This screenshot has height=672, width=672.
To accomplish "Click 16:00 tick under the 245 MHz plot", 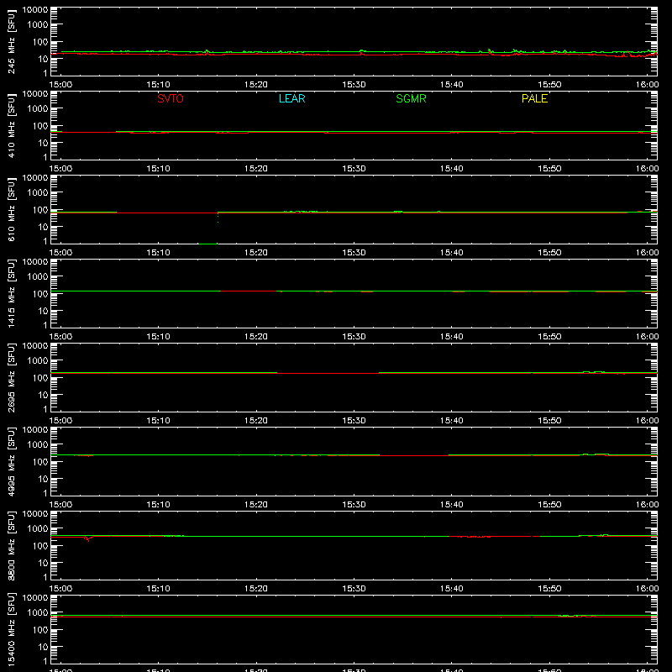I will [x=647, y=85].
